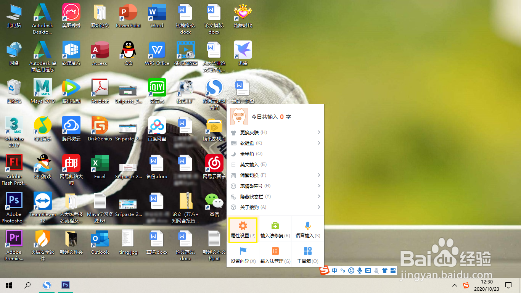Select the Excel desktop shortcut

tap(100, 167)
